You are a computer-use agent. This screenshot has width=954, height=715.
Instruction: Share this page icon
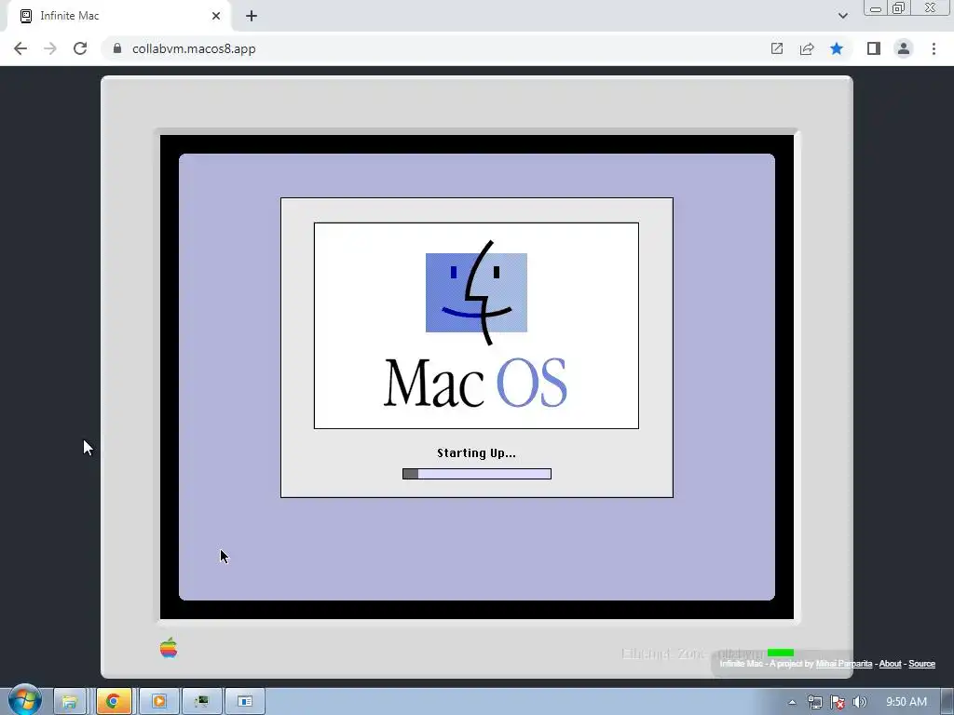click(807, 48)
